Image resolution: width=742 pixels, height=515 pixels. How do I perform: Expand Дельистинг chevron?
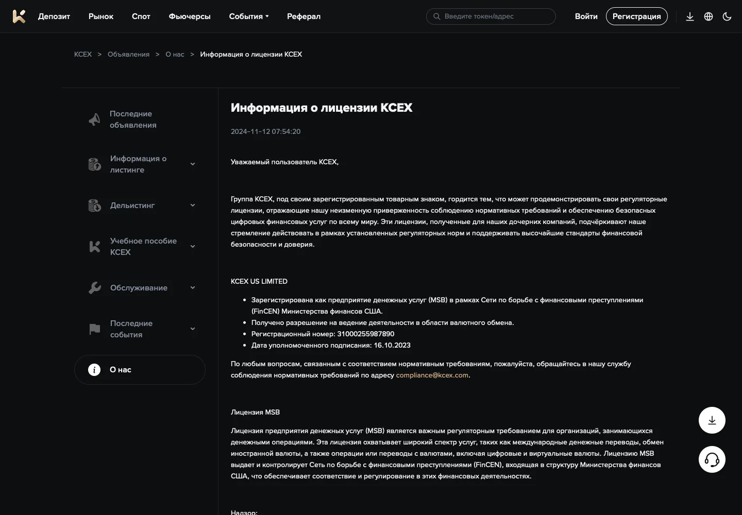point(193,205)
